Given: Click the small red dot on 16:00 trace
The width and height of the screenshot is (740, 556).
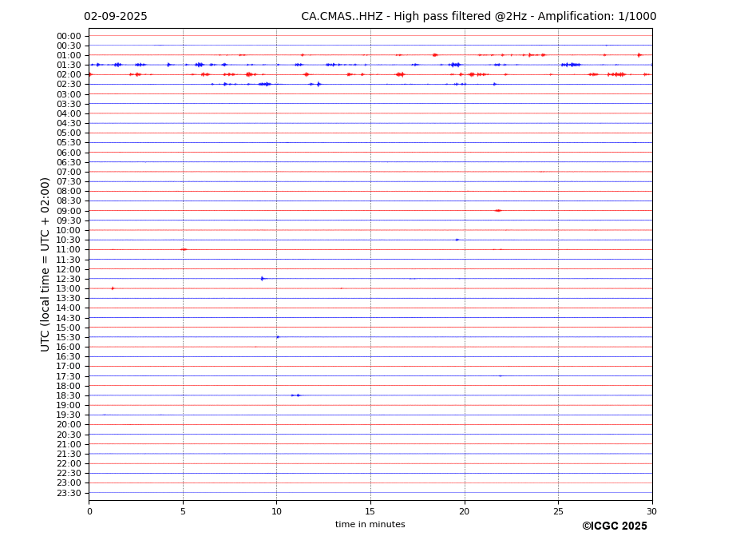Looking at the screenshot, I should [255, 347].
